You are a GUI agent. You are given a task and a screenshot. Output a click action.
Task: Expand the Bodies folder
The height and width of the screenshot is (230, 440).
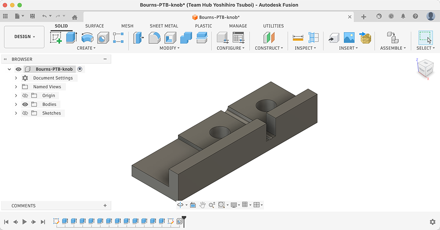point(16,104)
